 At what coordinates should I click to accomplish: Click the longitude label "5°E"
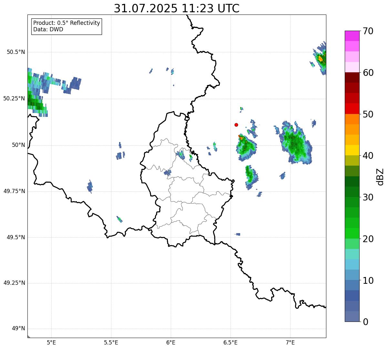[51, 342]
